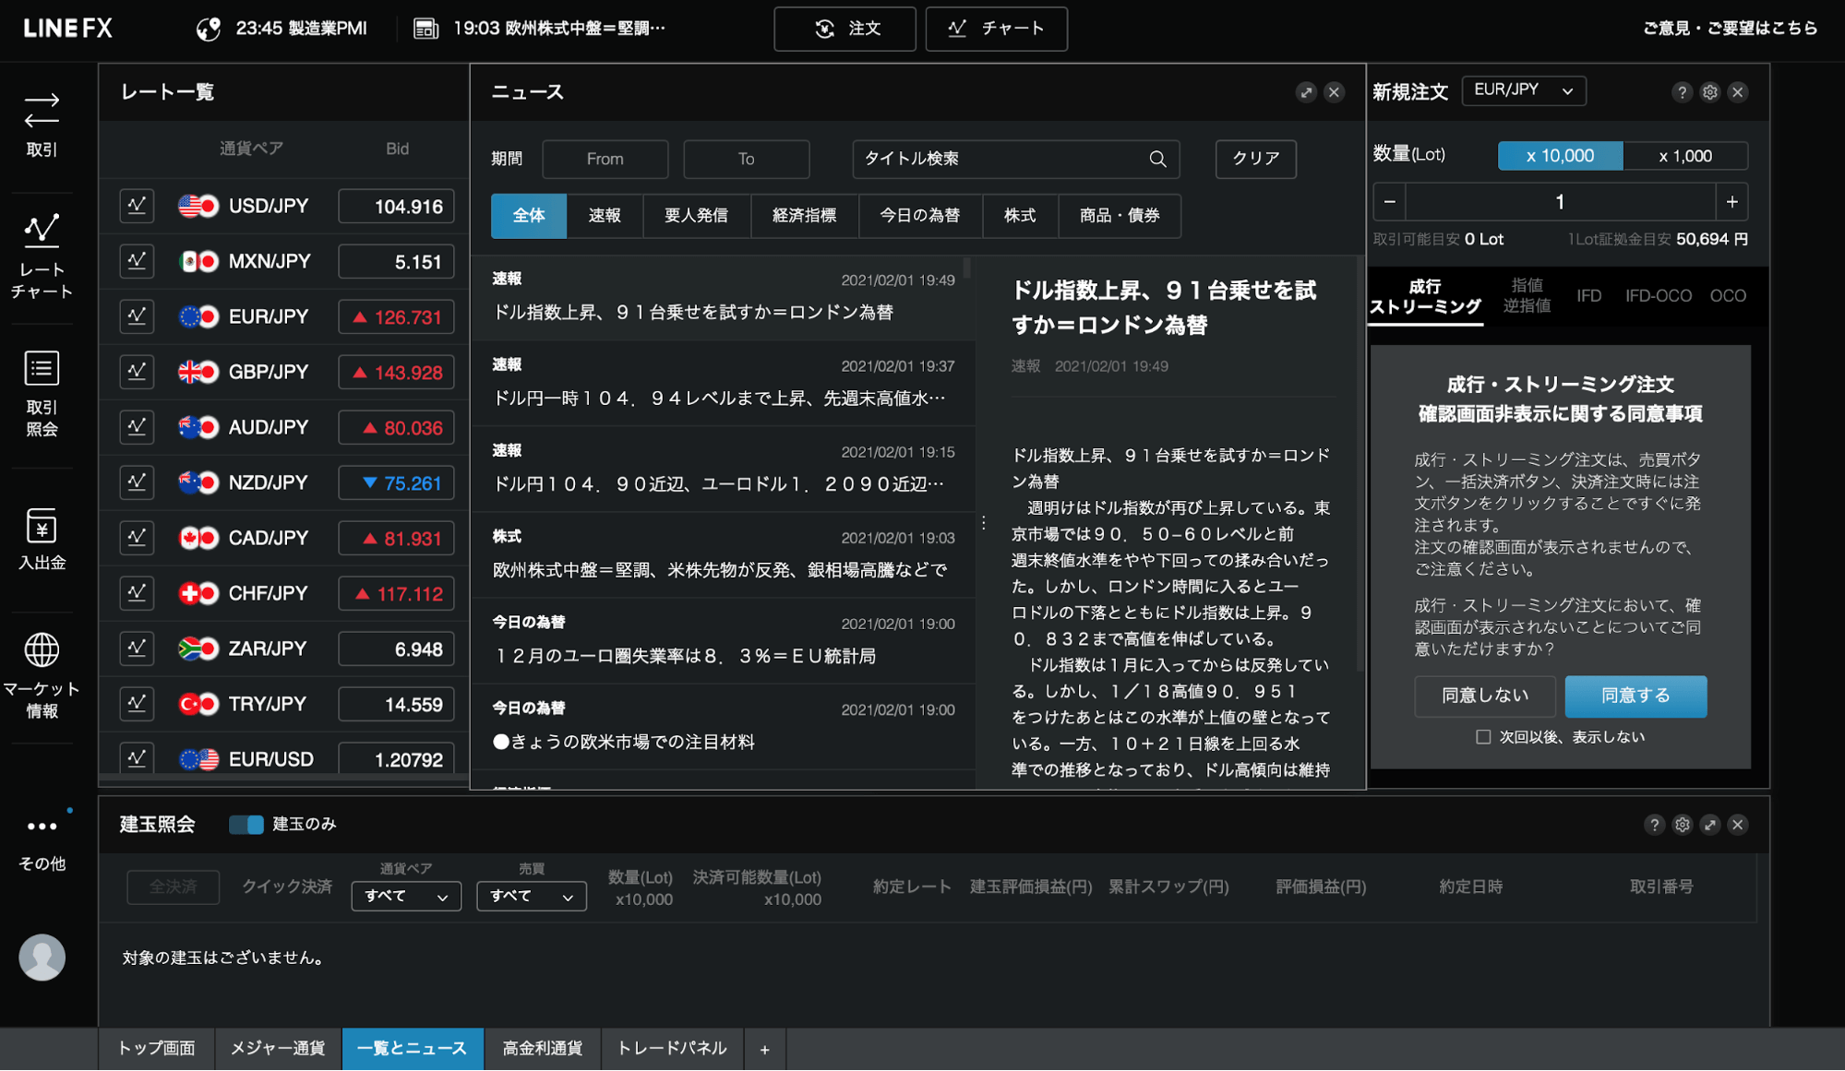
Task: Click 同意しない button
Action: (1485, 696)
